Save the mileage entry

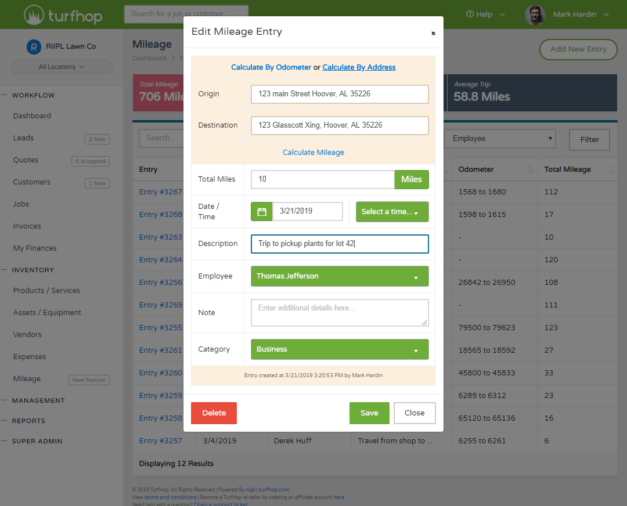[x=369, y=413]
